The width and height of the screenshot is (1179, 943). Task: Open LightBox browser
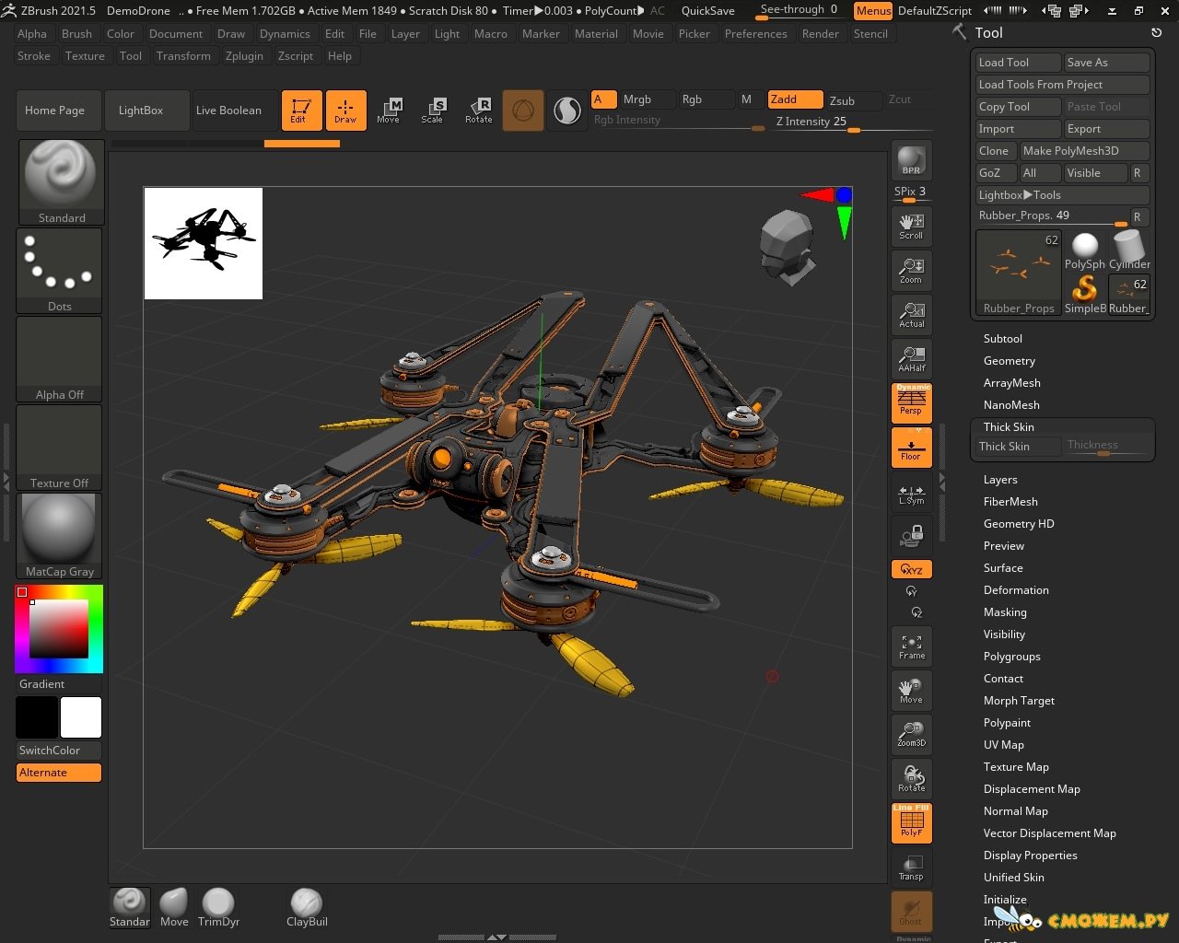click(x=141, y=110)
